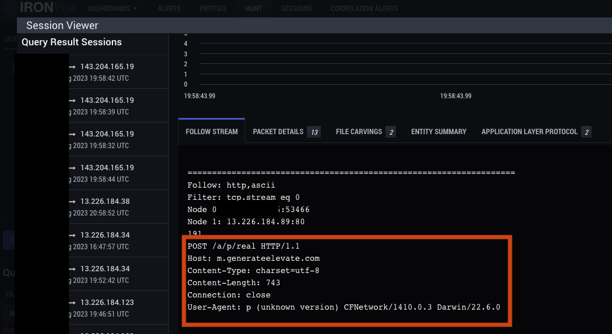
Task: Click the Connection: close line
Action: (229, 295)
